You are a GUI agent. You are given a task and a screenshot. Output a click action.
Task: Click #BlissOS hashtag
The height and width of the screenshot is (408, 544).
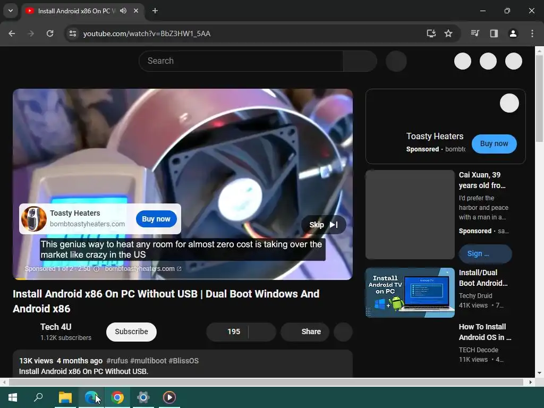click(183, 361)
